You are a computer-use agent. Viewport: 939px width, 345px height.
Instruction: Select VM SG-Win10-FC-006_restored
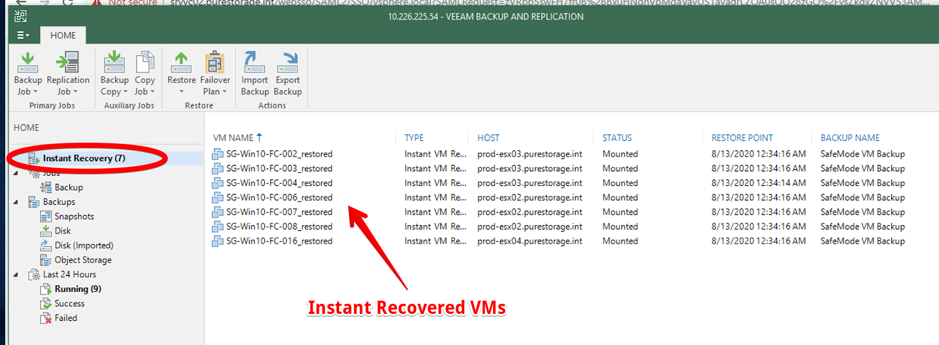[x=279, y=198]
